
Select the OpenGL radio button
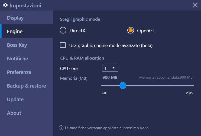pos(131,30)
